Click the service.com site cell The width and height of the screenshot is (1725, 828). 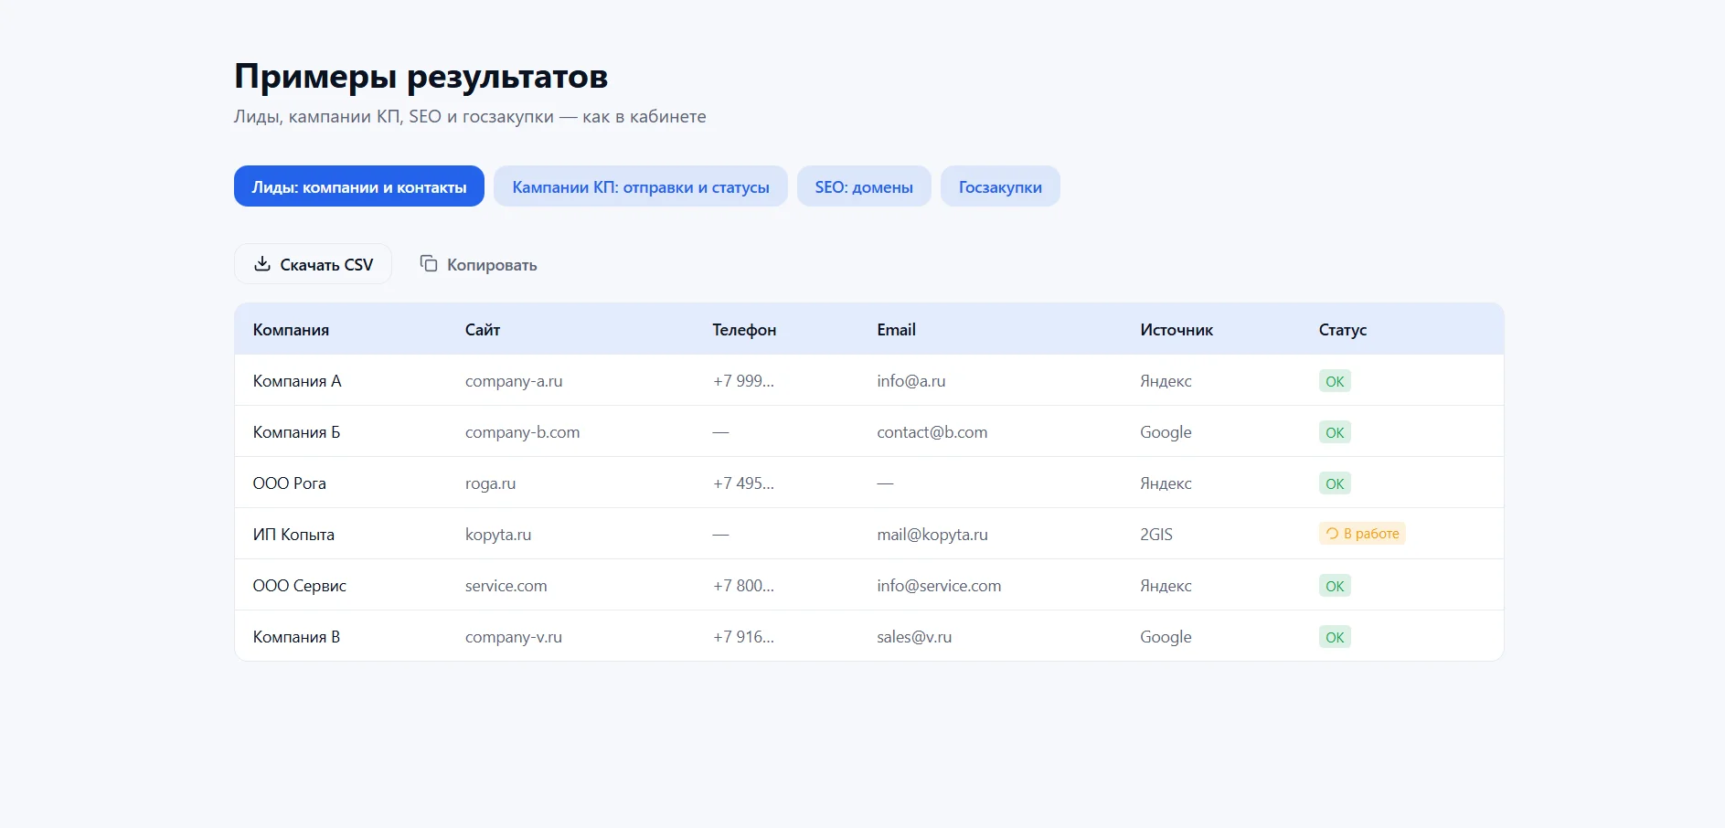point(506,586)
